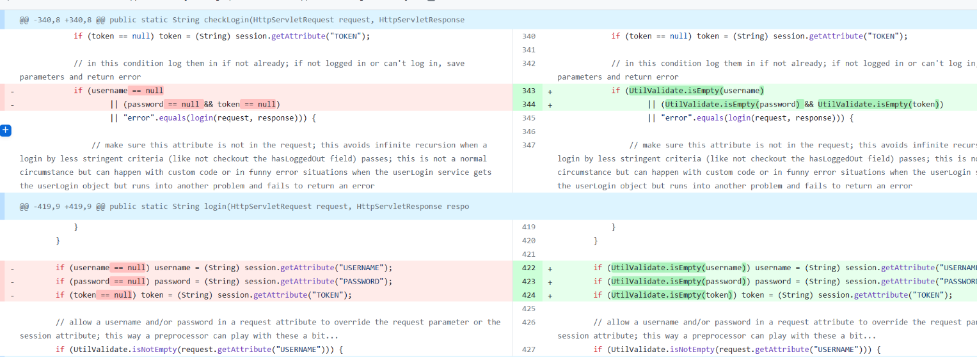977x357 pixels.
Task: Click removed line 'if (token == null) token = (String) session.getAttribute'
Action: (203, 295)
